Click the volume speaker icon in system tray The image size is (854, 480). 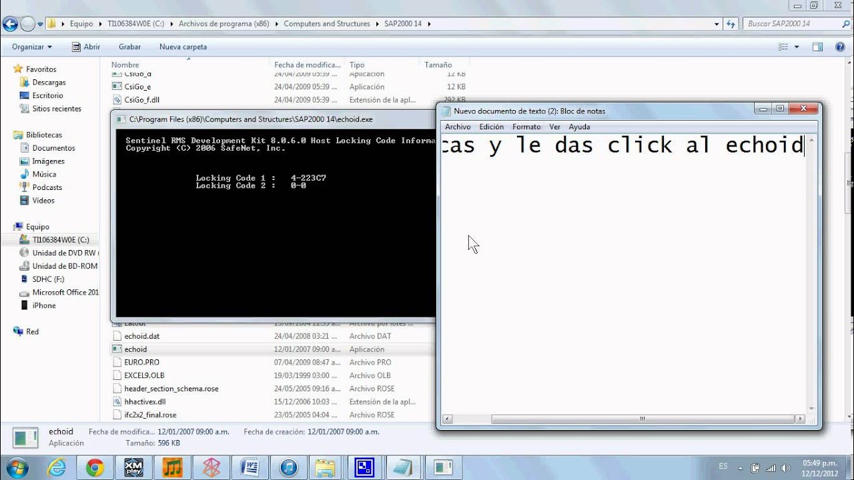[x=787, y=467]
